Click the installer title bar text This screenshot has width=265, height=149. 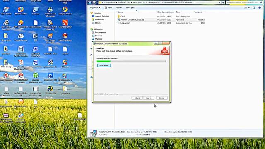[111, 43]
